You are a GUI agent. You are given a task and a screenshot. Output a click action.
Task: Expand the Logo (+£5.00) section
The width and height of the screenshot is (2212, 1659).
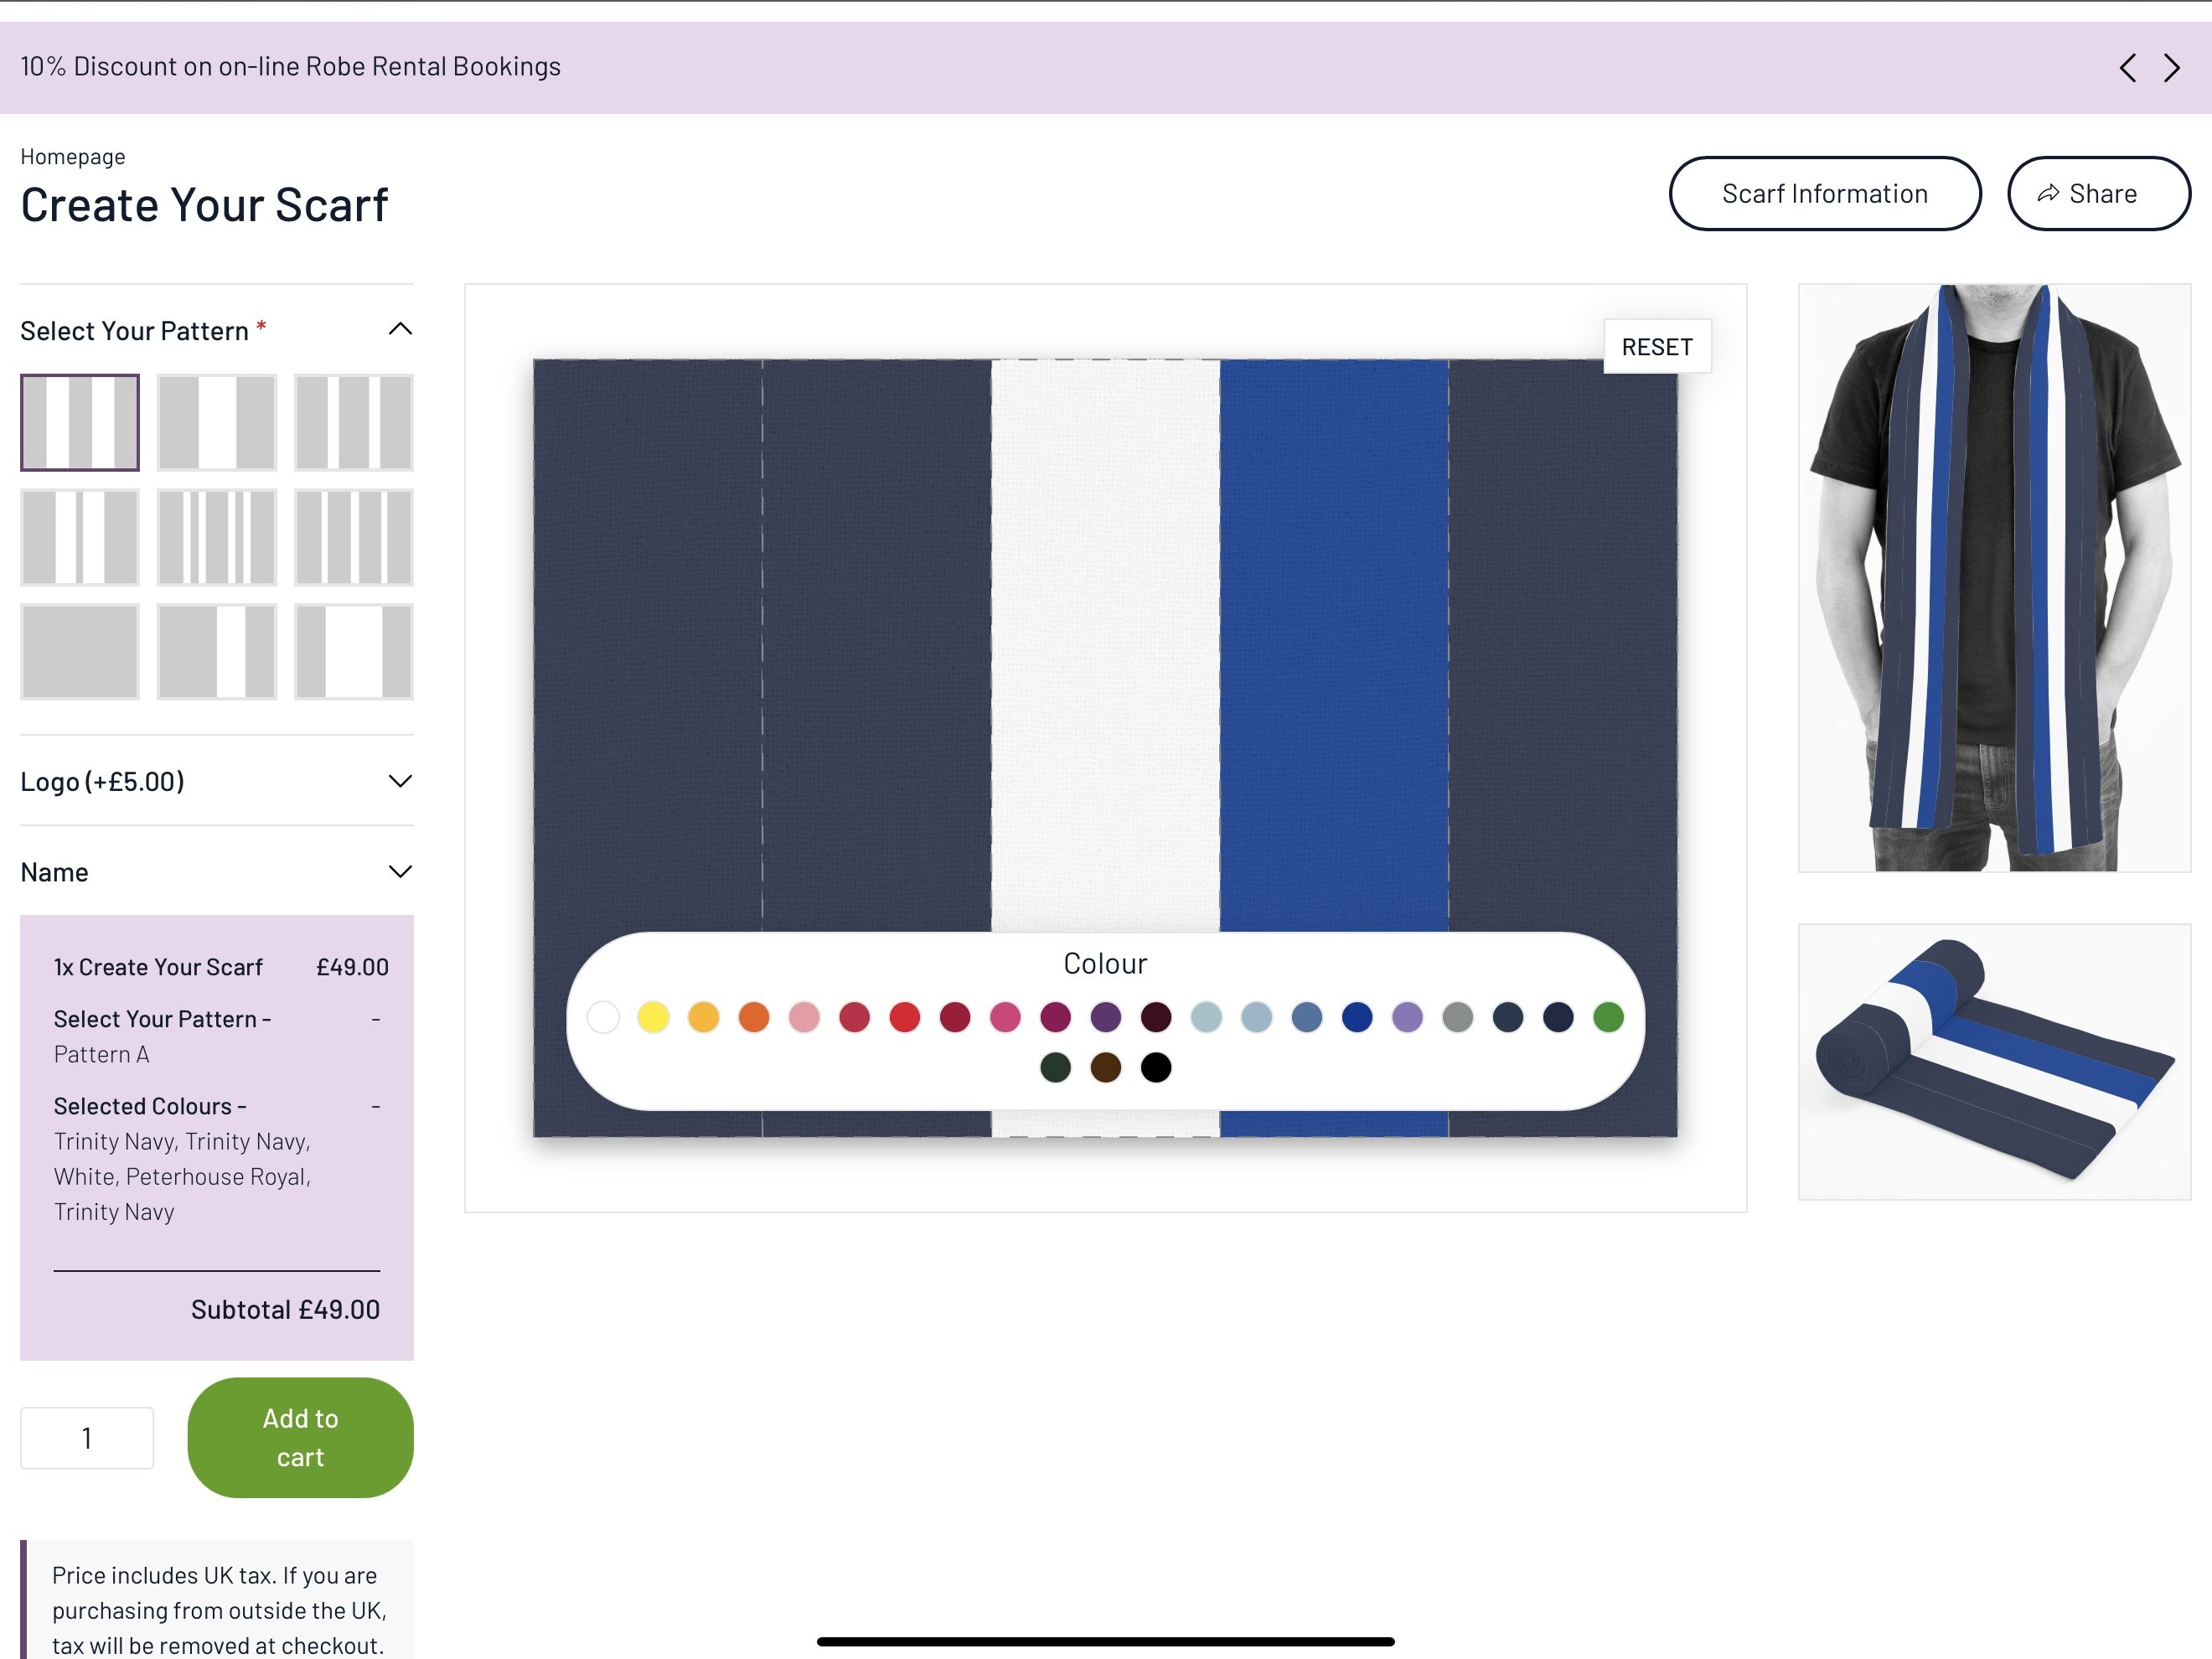(x=217, y=781)
